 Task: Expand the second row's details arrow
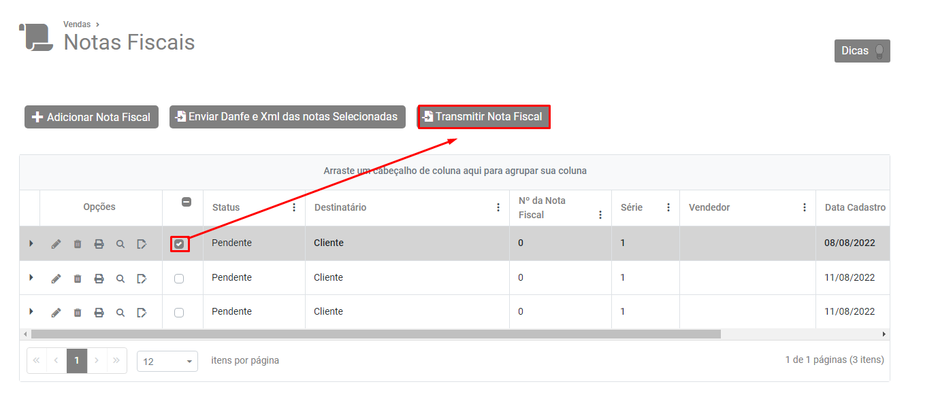click(x=31, y=277)
